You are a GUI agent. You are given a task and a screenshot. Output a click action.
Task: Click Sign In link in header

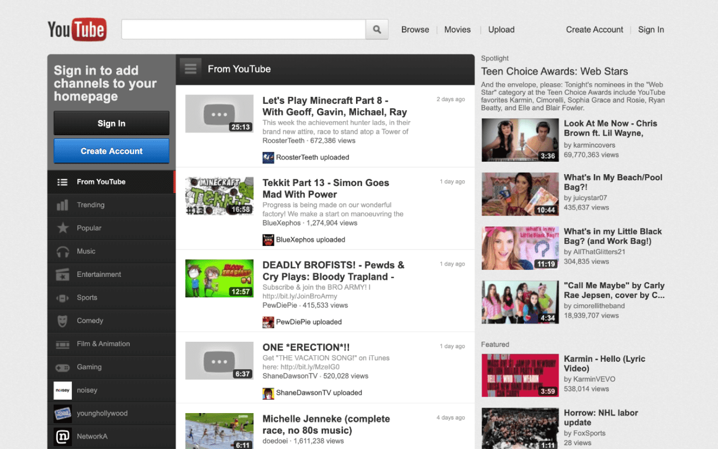click(x=651, y=29)
